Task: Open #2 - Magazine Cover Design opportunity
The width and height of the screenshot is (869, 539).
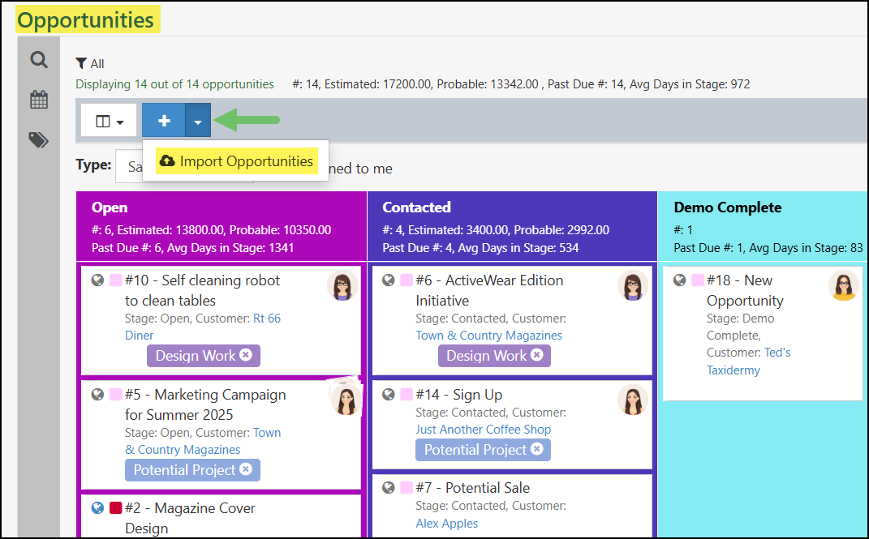Action: (x=190, y=518)
